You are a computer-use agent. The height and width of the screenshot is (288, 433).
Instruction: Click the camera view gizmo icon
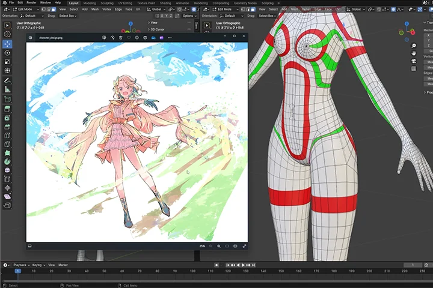tap(414, 61)
